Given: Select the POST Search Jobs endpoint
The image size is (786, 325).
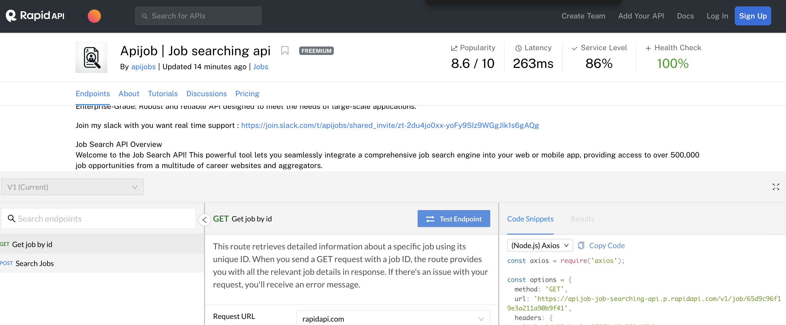Looking at the screenshot, I should [102, 263].
